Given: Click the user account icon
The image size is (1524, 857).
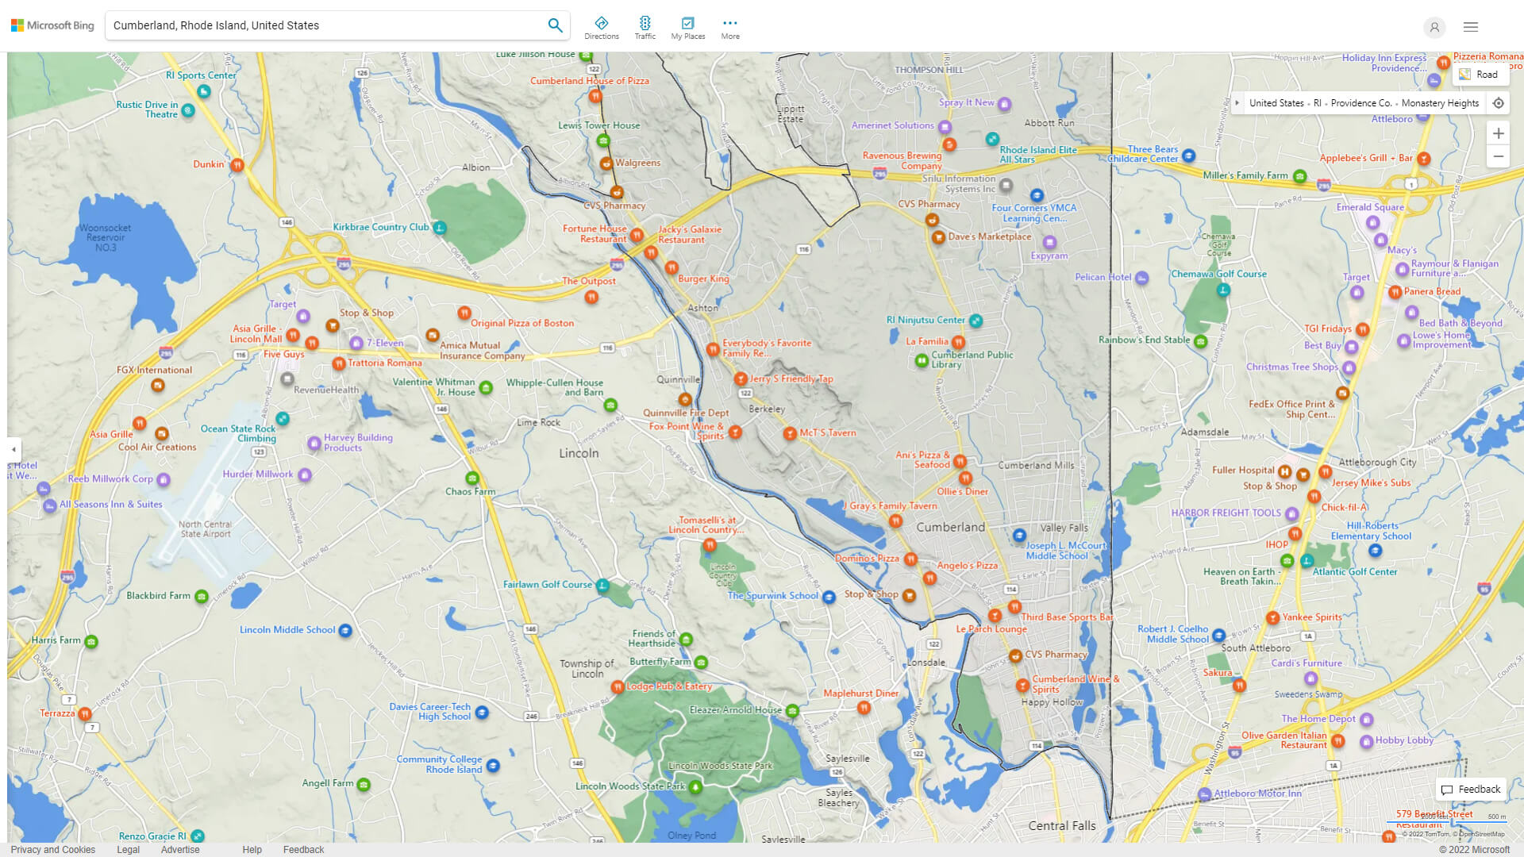Looking at the screenshot, I should coord(1434,27).
